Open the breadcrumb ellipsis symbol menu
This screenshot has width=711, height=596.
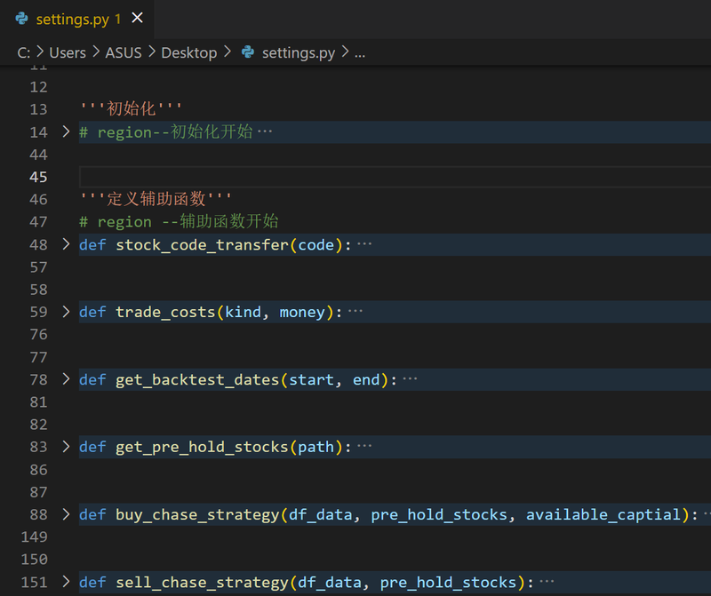[360, 54]
